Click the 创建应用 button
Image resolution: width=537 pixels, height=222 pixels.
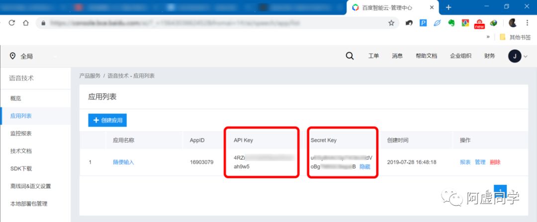(107, 120)
